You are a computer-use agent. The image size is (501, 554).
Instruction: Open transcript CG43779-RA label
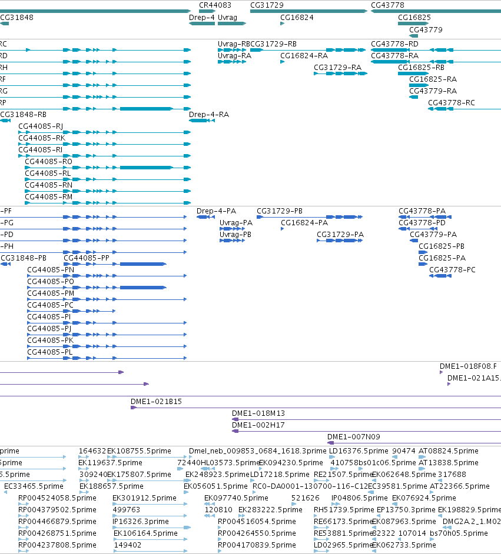click(433, 91)
